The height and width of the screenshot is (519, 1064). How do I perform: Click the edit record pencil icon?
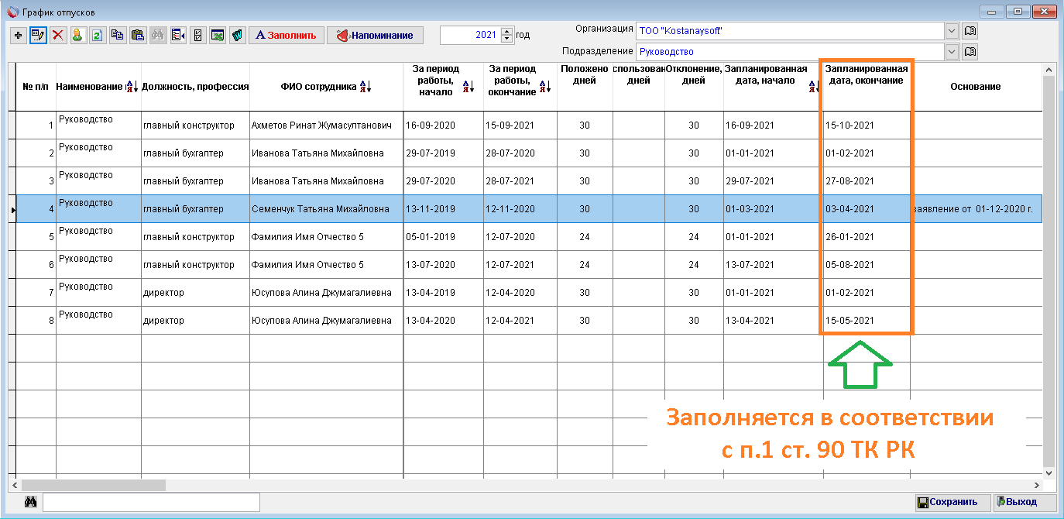38,35
